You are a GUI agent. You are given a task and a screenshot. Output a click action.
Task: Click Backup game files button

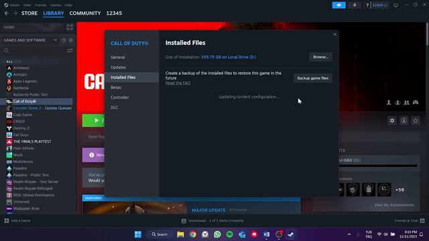tap(313, 78)
